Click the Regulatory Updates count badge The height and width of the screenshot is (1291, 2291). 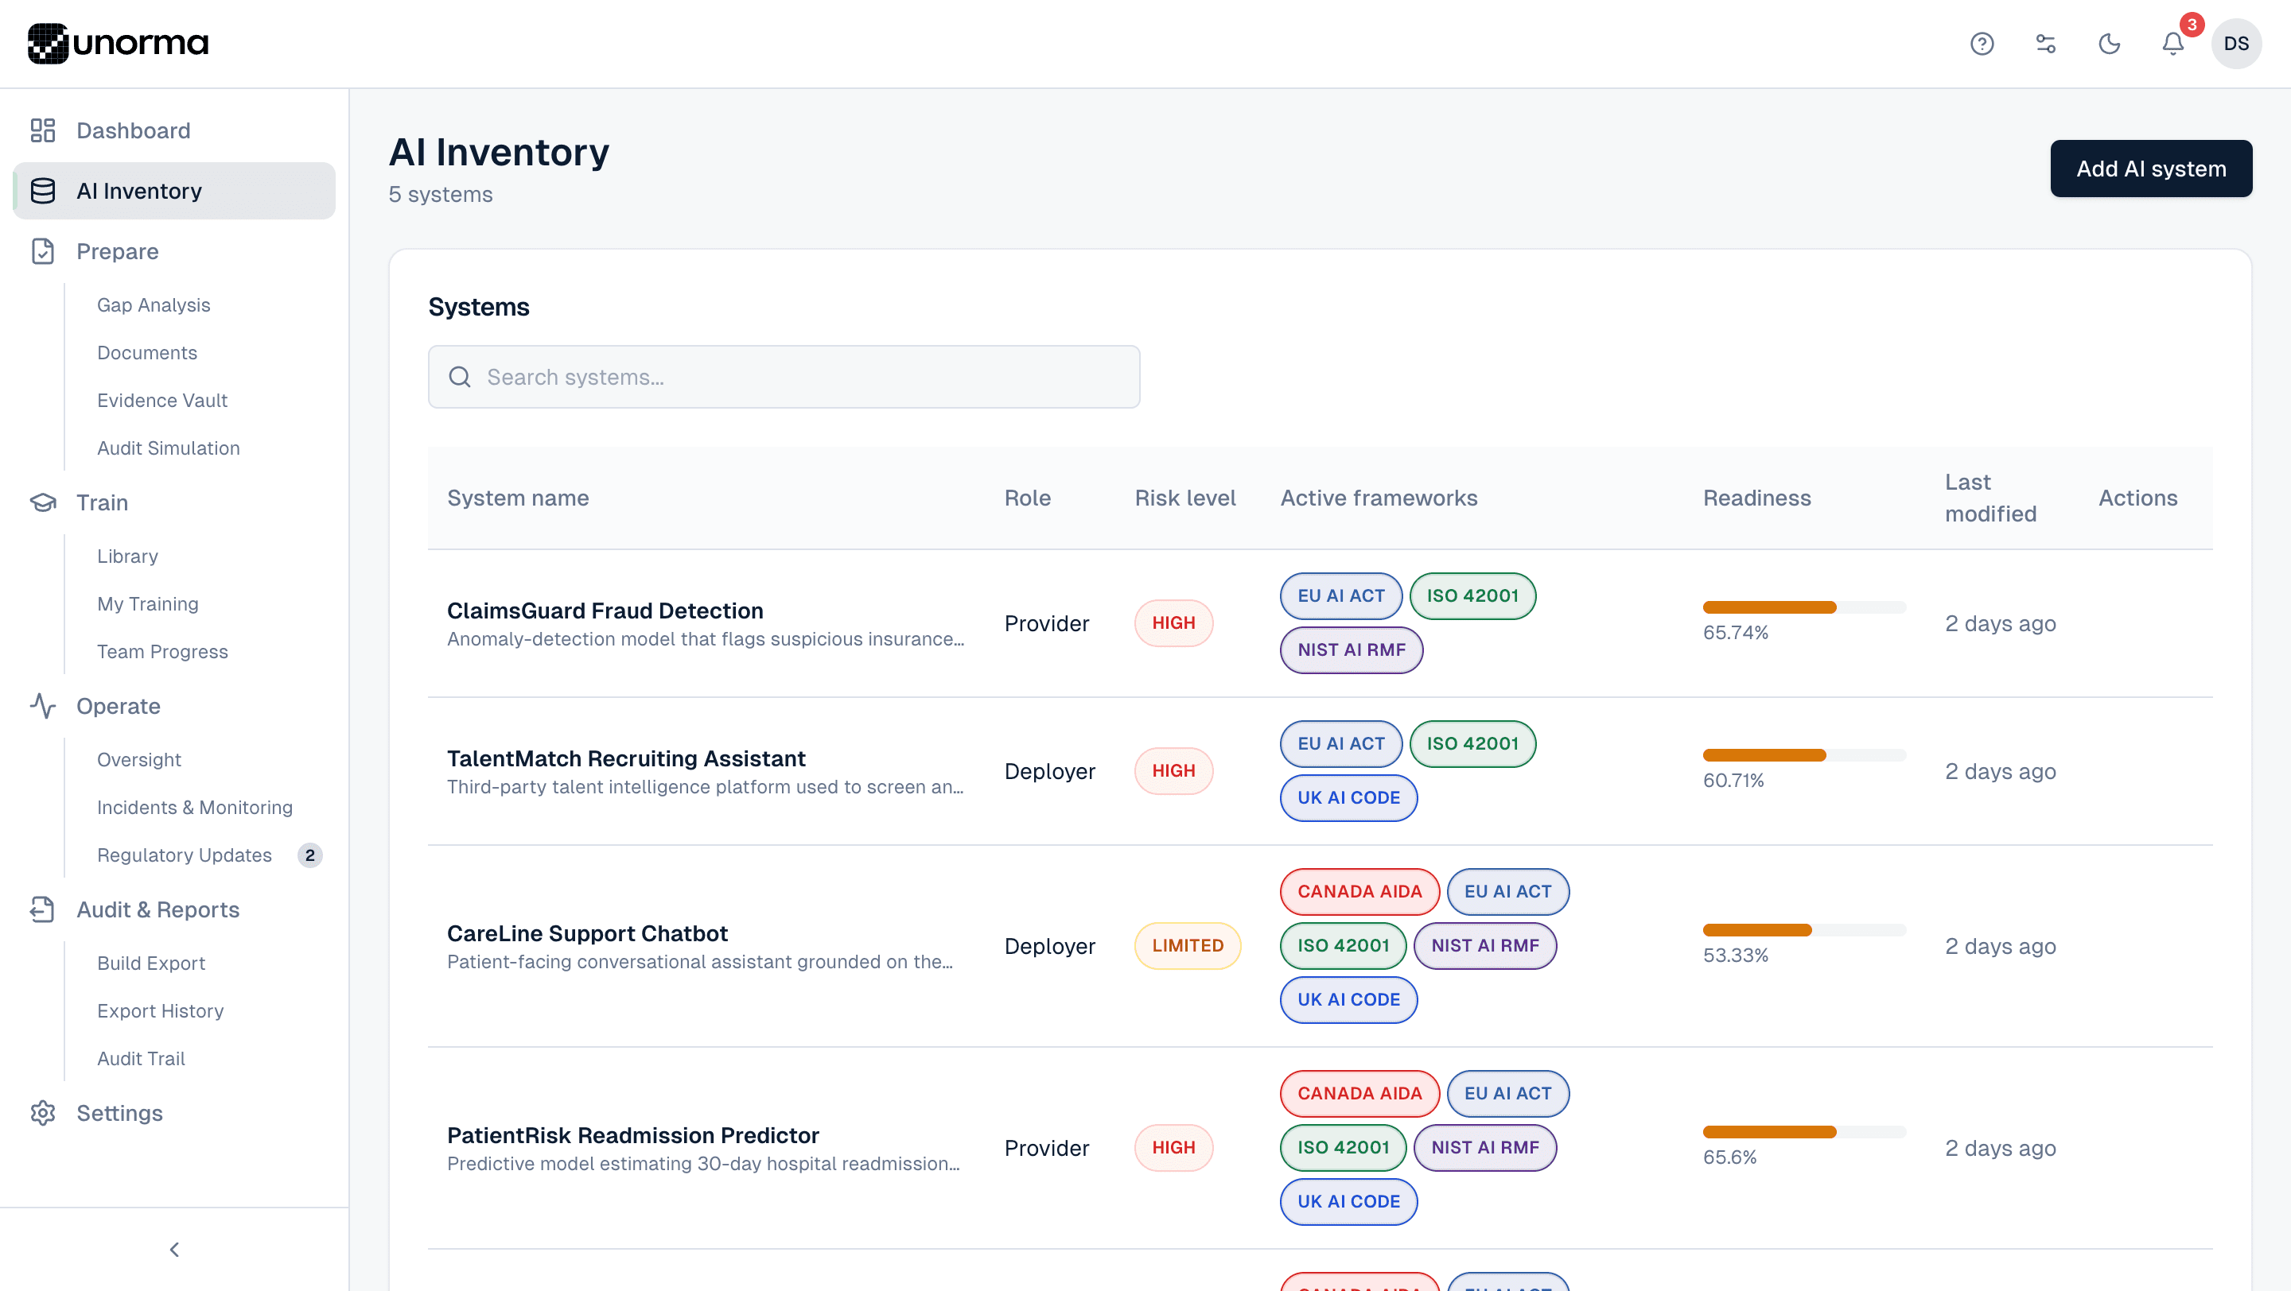(x=309, y=855)
